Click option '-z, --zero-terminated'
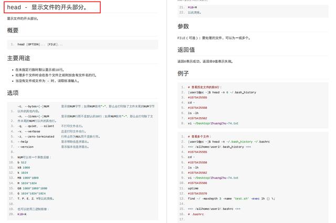 (36, 137)
